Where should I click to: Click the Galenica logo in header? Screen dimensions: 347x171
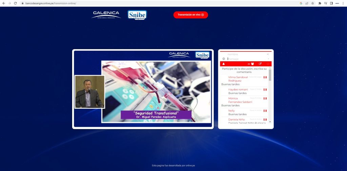(106, 15)
